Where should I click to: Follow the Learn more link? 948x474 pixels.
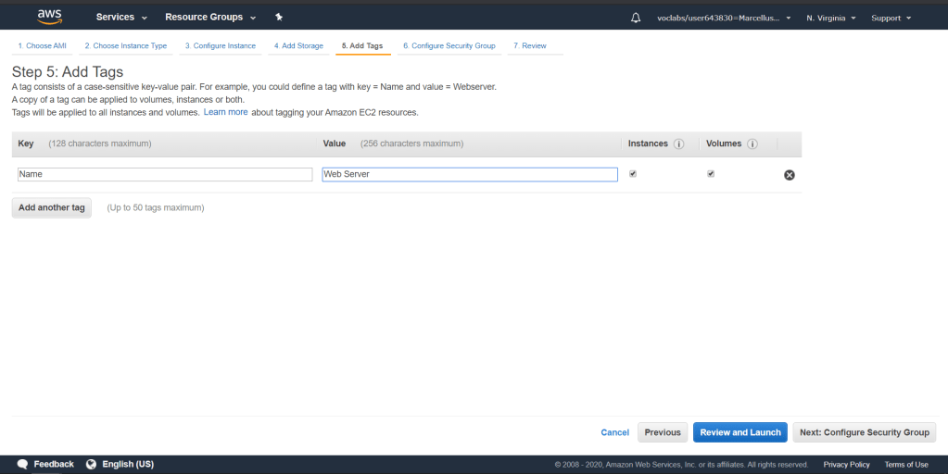click(x=225, y=112)
